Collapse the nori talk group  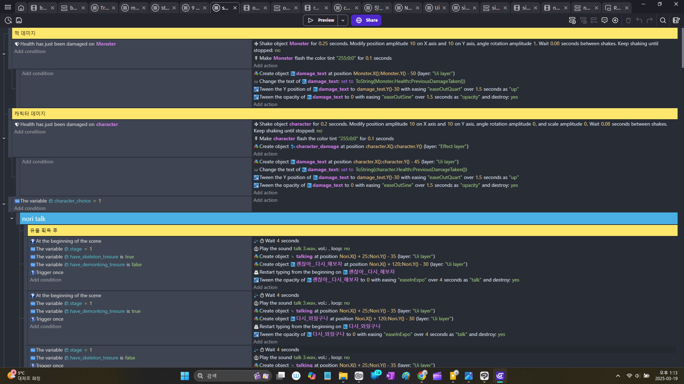pos(12,219)
